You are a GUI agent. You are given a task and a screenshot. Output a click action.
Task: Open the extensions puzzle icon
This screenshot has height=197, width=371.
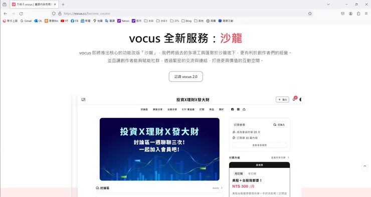pos(358,13)
